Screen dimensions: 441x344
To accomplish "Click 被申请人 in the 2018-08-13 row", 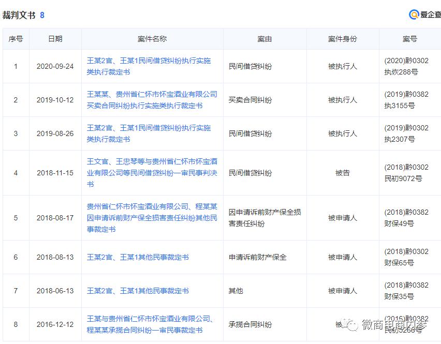I will (343, 257).
